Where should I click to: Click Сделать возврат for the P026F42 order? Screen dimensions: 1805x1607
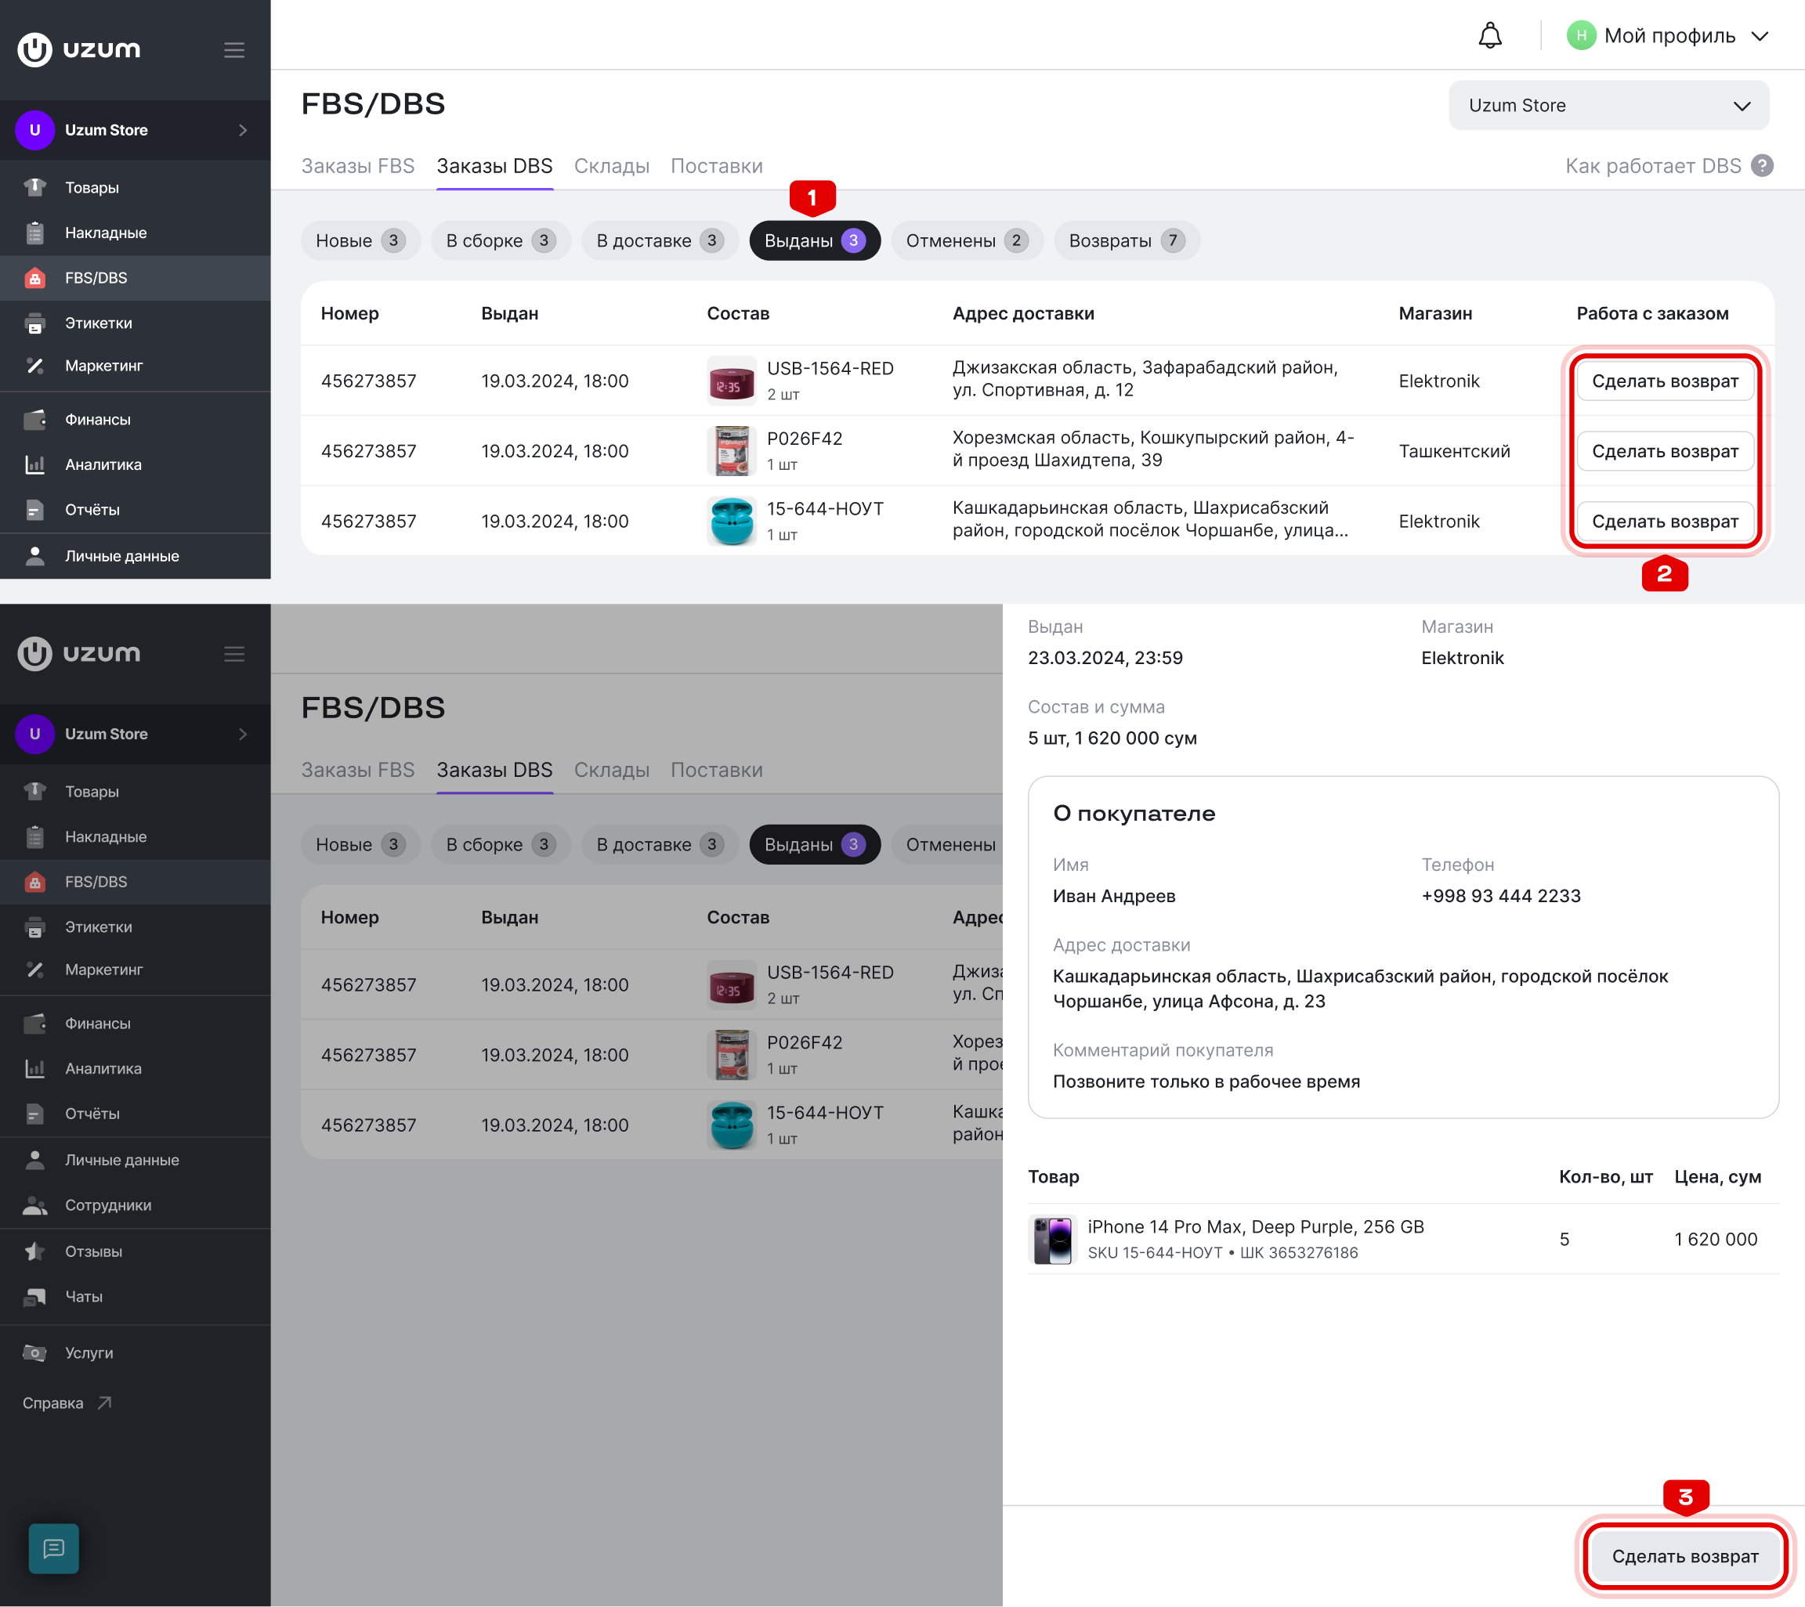pyautogui.click(x=1665, y=451)
